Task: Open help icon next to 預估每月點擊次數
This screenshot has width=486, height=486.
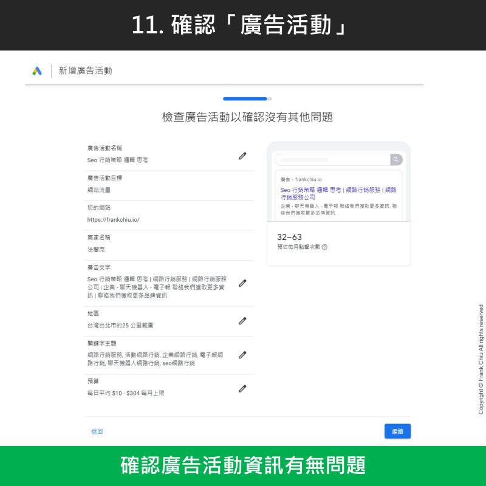Action: (x=324, y=247)
